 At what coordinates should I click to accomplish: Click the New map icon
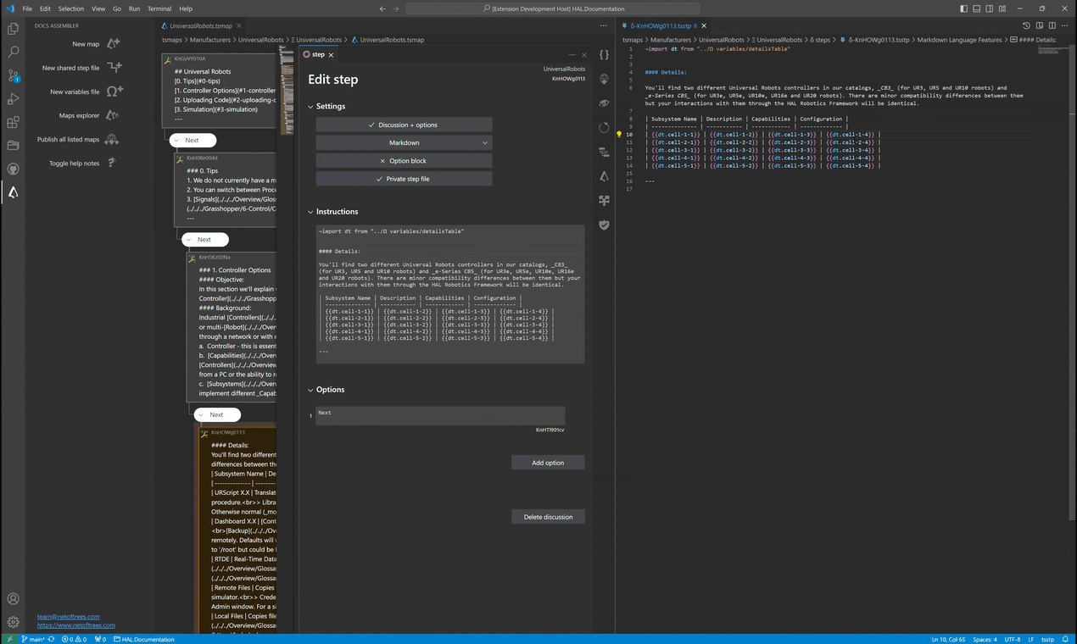coord(113,44)
